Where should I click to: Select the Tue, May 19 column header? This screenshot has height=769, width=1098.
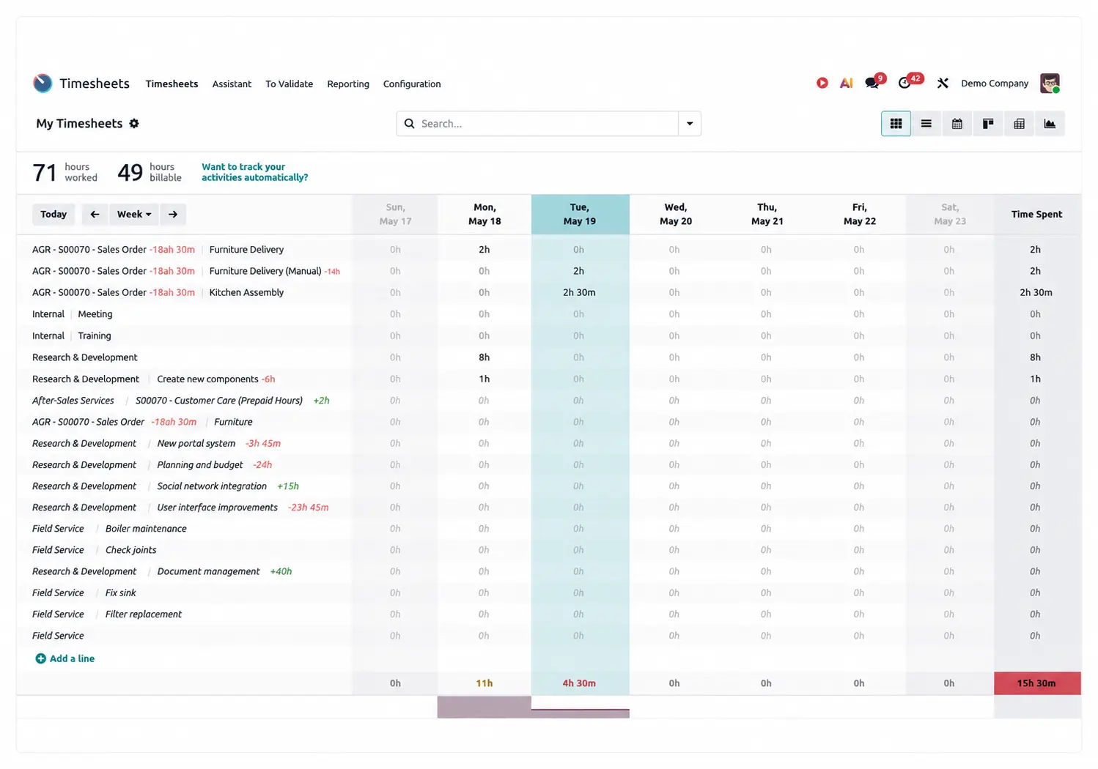(580, 214)
